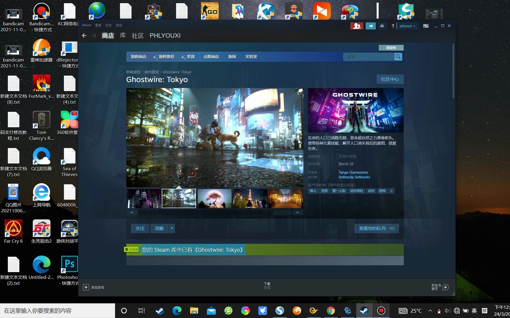Open the red friends notification icon
Image resolution: width=510 pixels, height=318 pixels.
pos(357,26)
